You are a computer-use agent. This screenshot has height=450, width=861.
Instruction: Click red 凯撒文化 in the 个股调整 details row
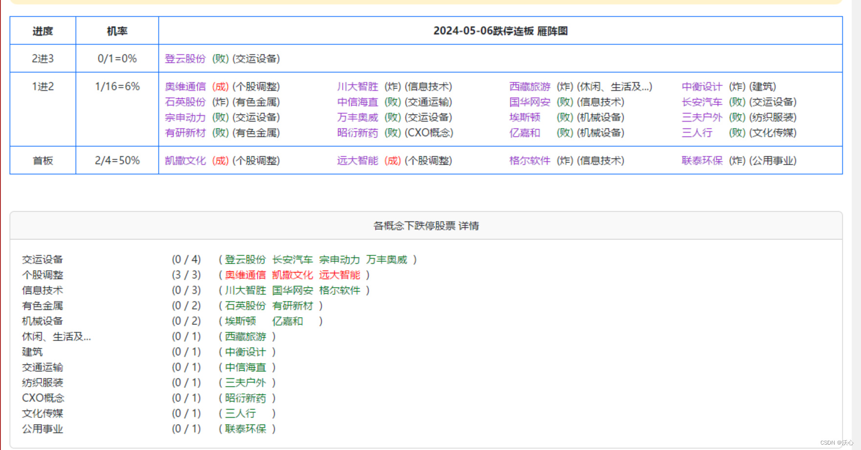(293, 275)
